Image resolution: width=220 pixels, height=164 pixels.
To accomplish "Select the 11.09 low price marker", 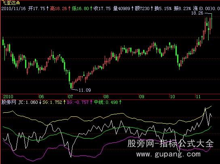I will (85, 90).
